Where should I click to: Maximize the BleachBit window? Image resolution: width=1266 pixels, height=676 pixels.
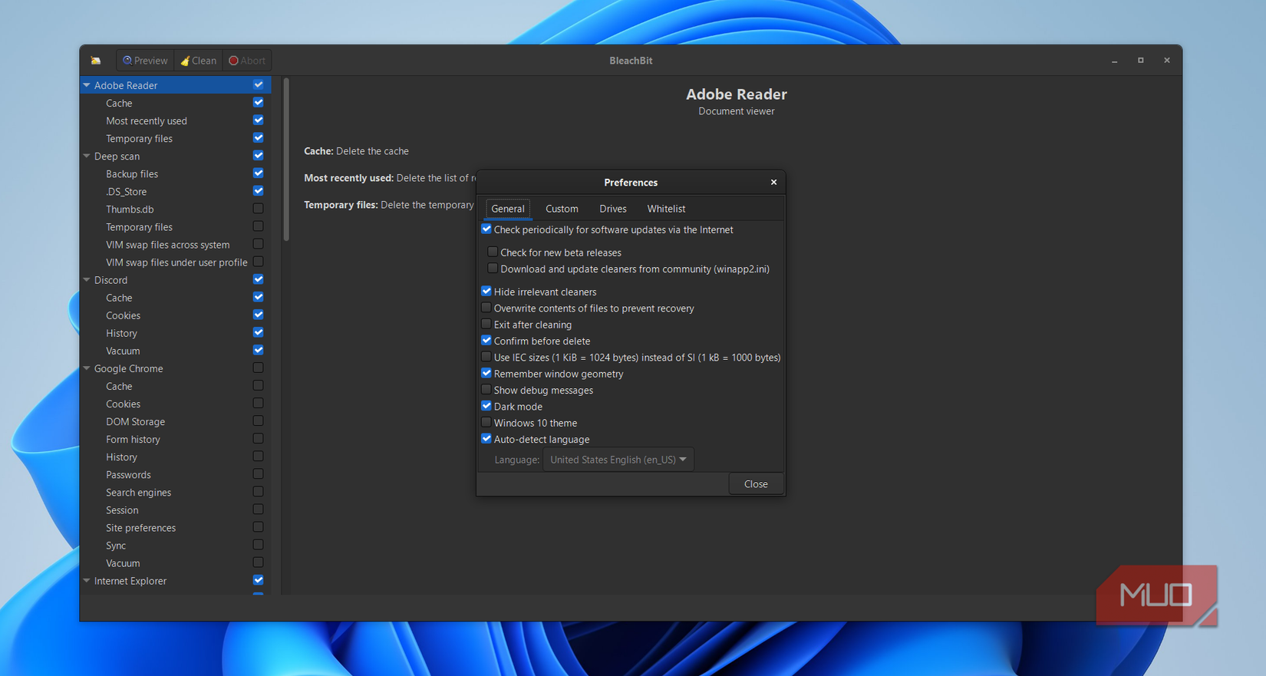coord(1140,61)
